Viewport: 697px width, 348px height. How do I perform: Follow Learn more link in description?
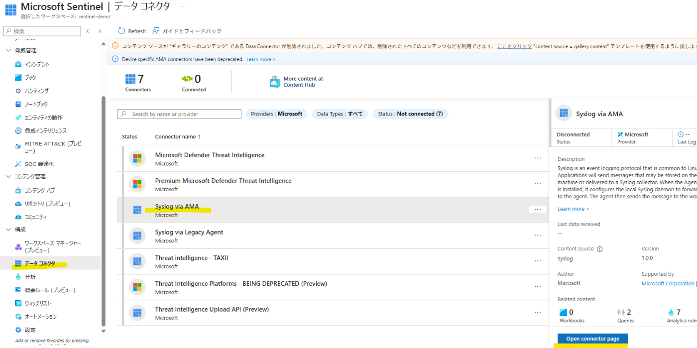pos(573,209)
